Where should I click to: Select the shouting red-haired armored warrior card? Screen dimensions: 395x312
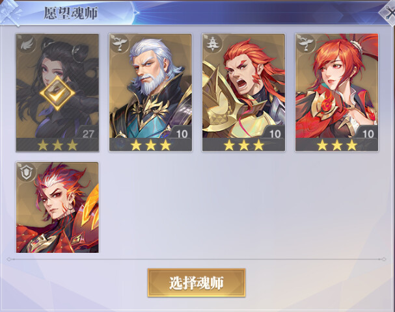(243, 92)
